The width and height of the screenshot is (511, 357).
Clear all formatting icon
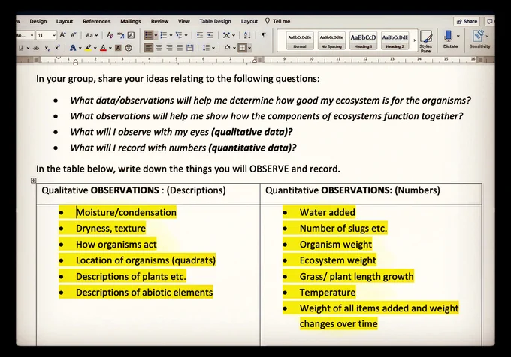[x=110, y=35]
